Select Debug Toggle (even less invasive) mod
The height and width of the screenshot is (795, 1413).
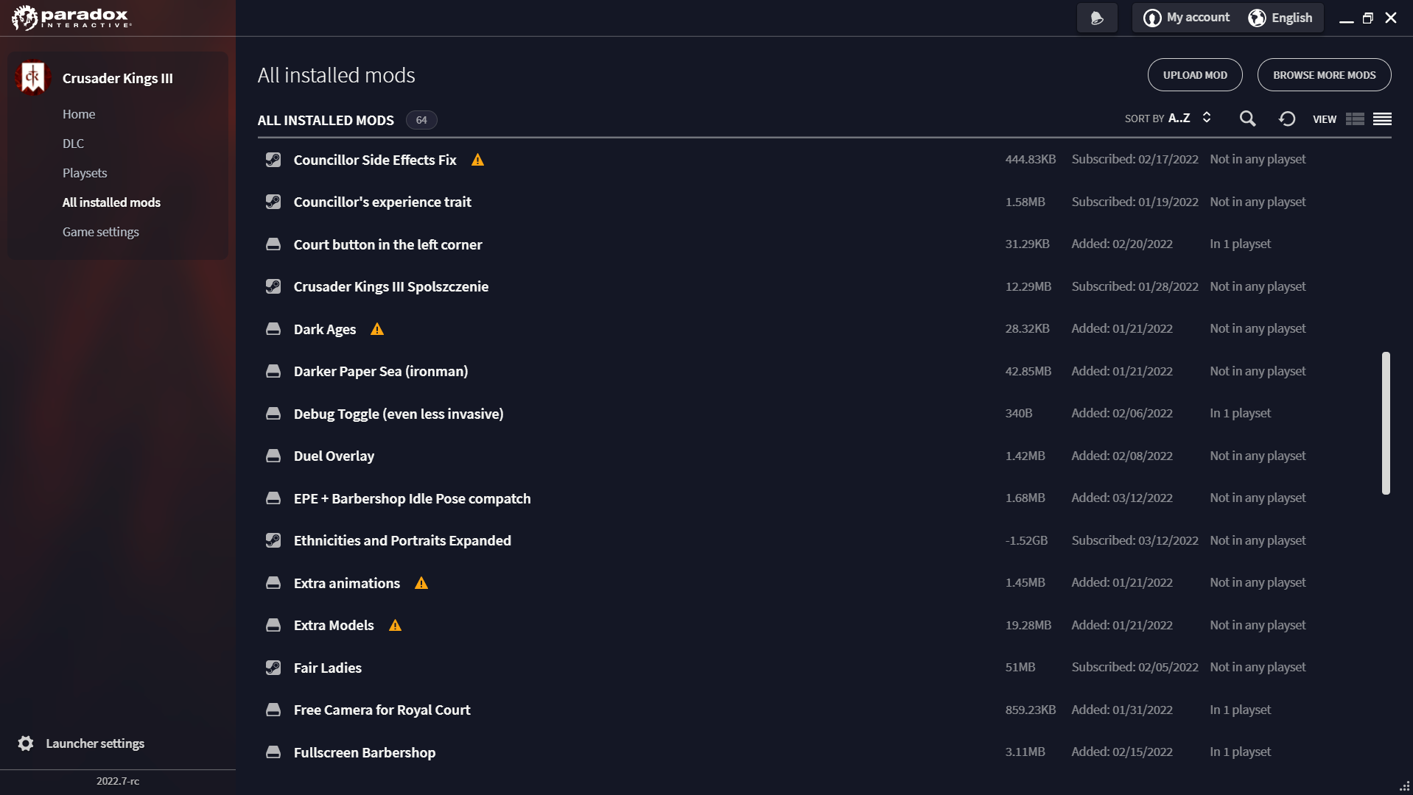point(399,414)
